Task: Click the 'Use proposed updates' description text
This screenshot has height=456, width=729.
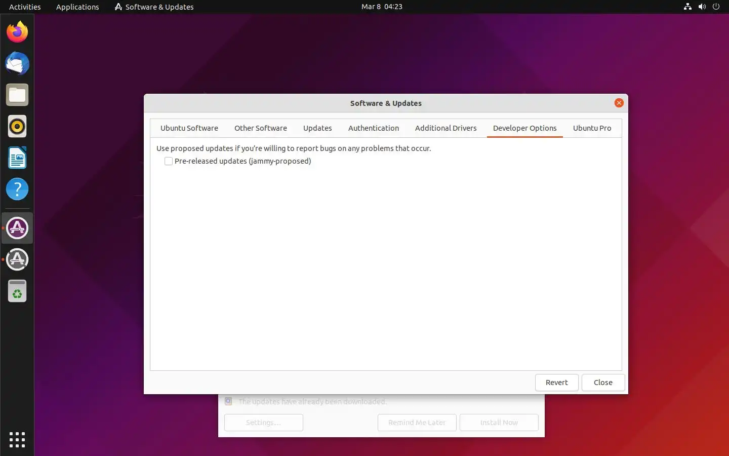Action: click(294, 148)
